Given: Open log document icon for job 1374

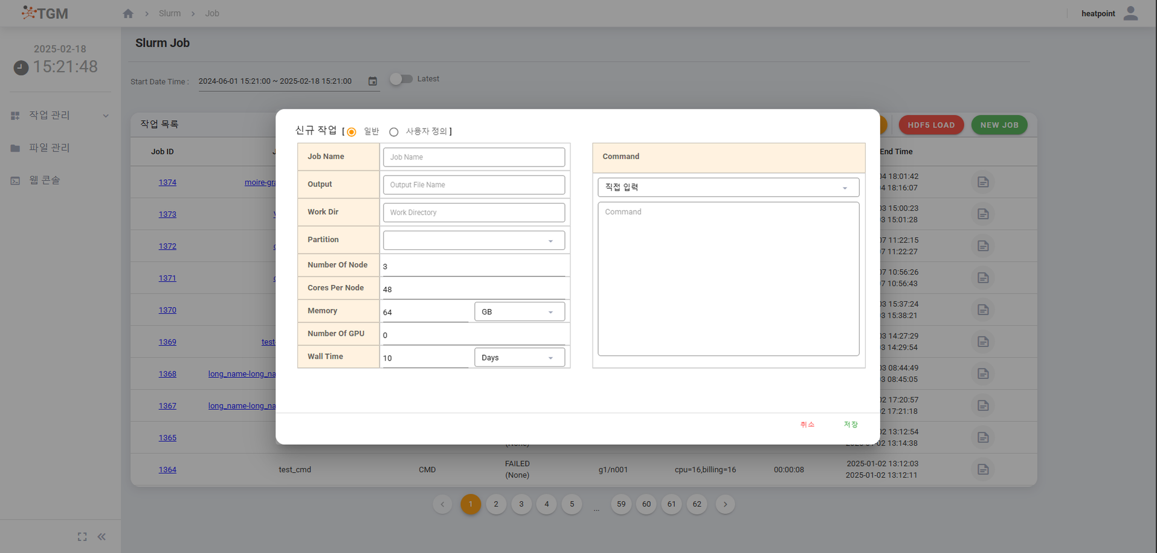Looking at the screenshot, I should click(x=983, y=182).
